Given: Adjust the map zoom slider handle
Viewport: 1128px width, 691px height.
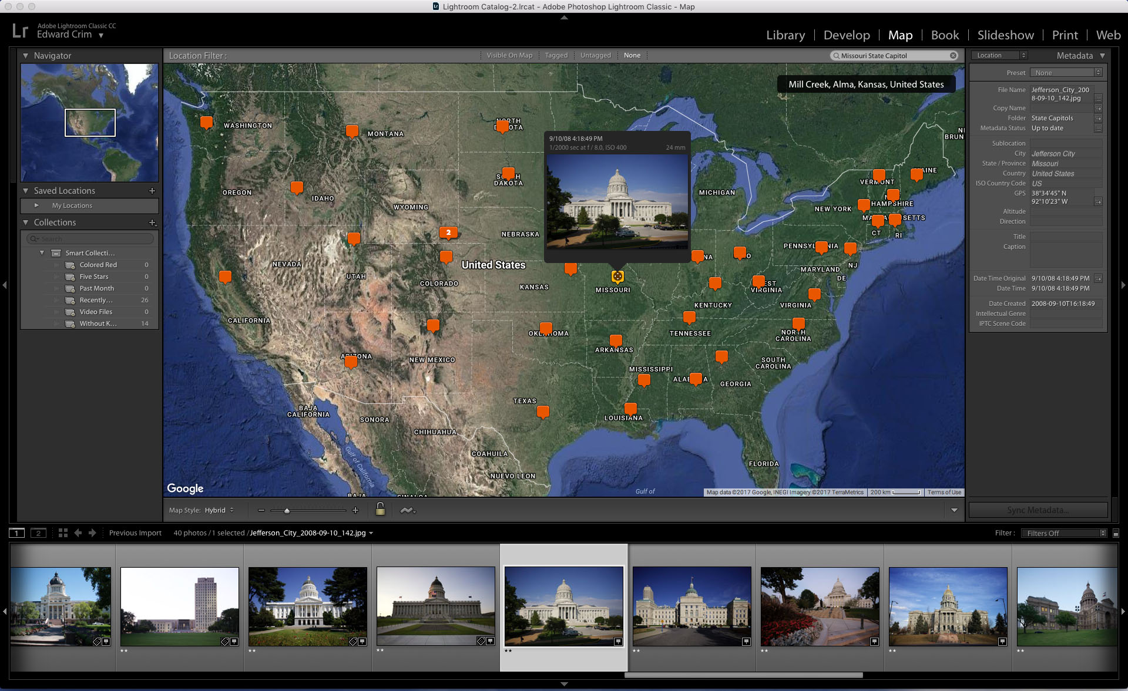Looking at the screenshot, I should coord(287,511).
